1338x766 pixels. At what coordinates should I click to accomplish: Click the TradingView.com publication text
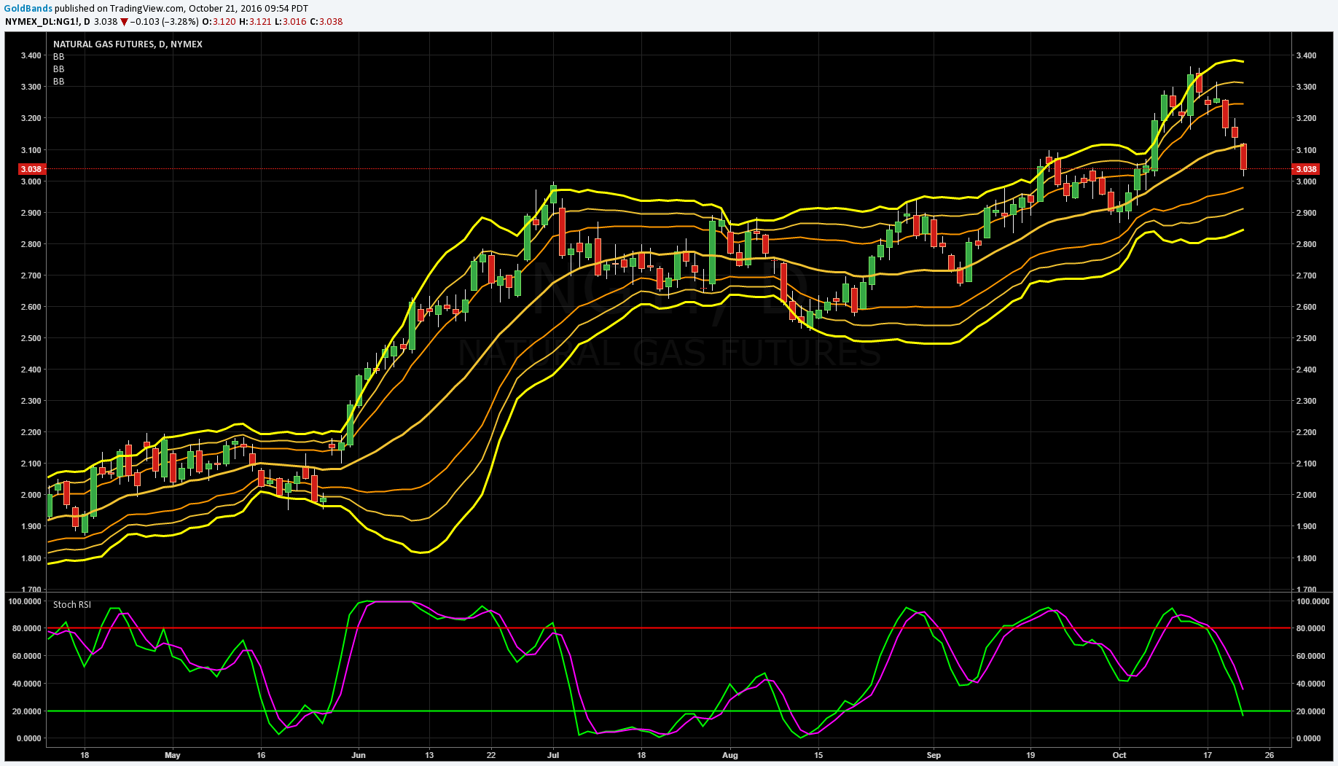click(148, 9)
